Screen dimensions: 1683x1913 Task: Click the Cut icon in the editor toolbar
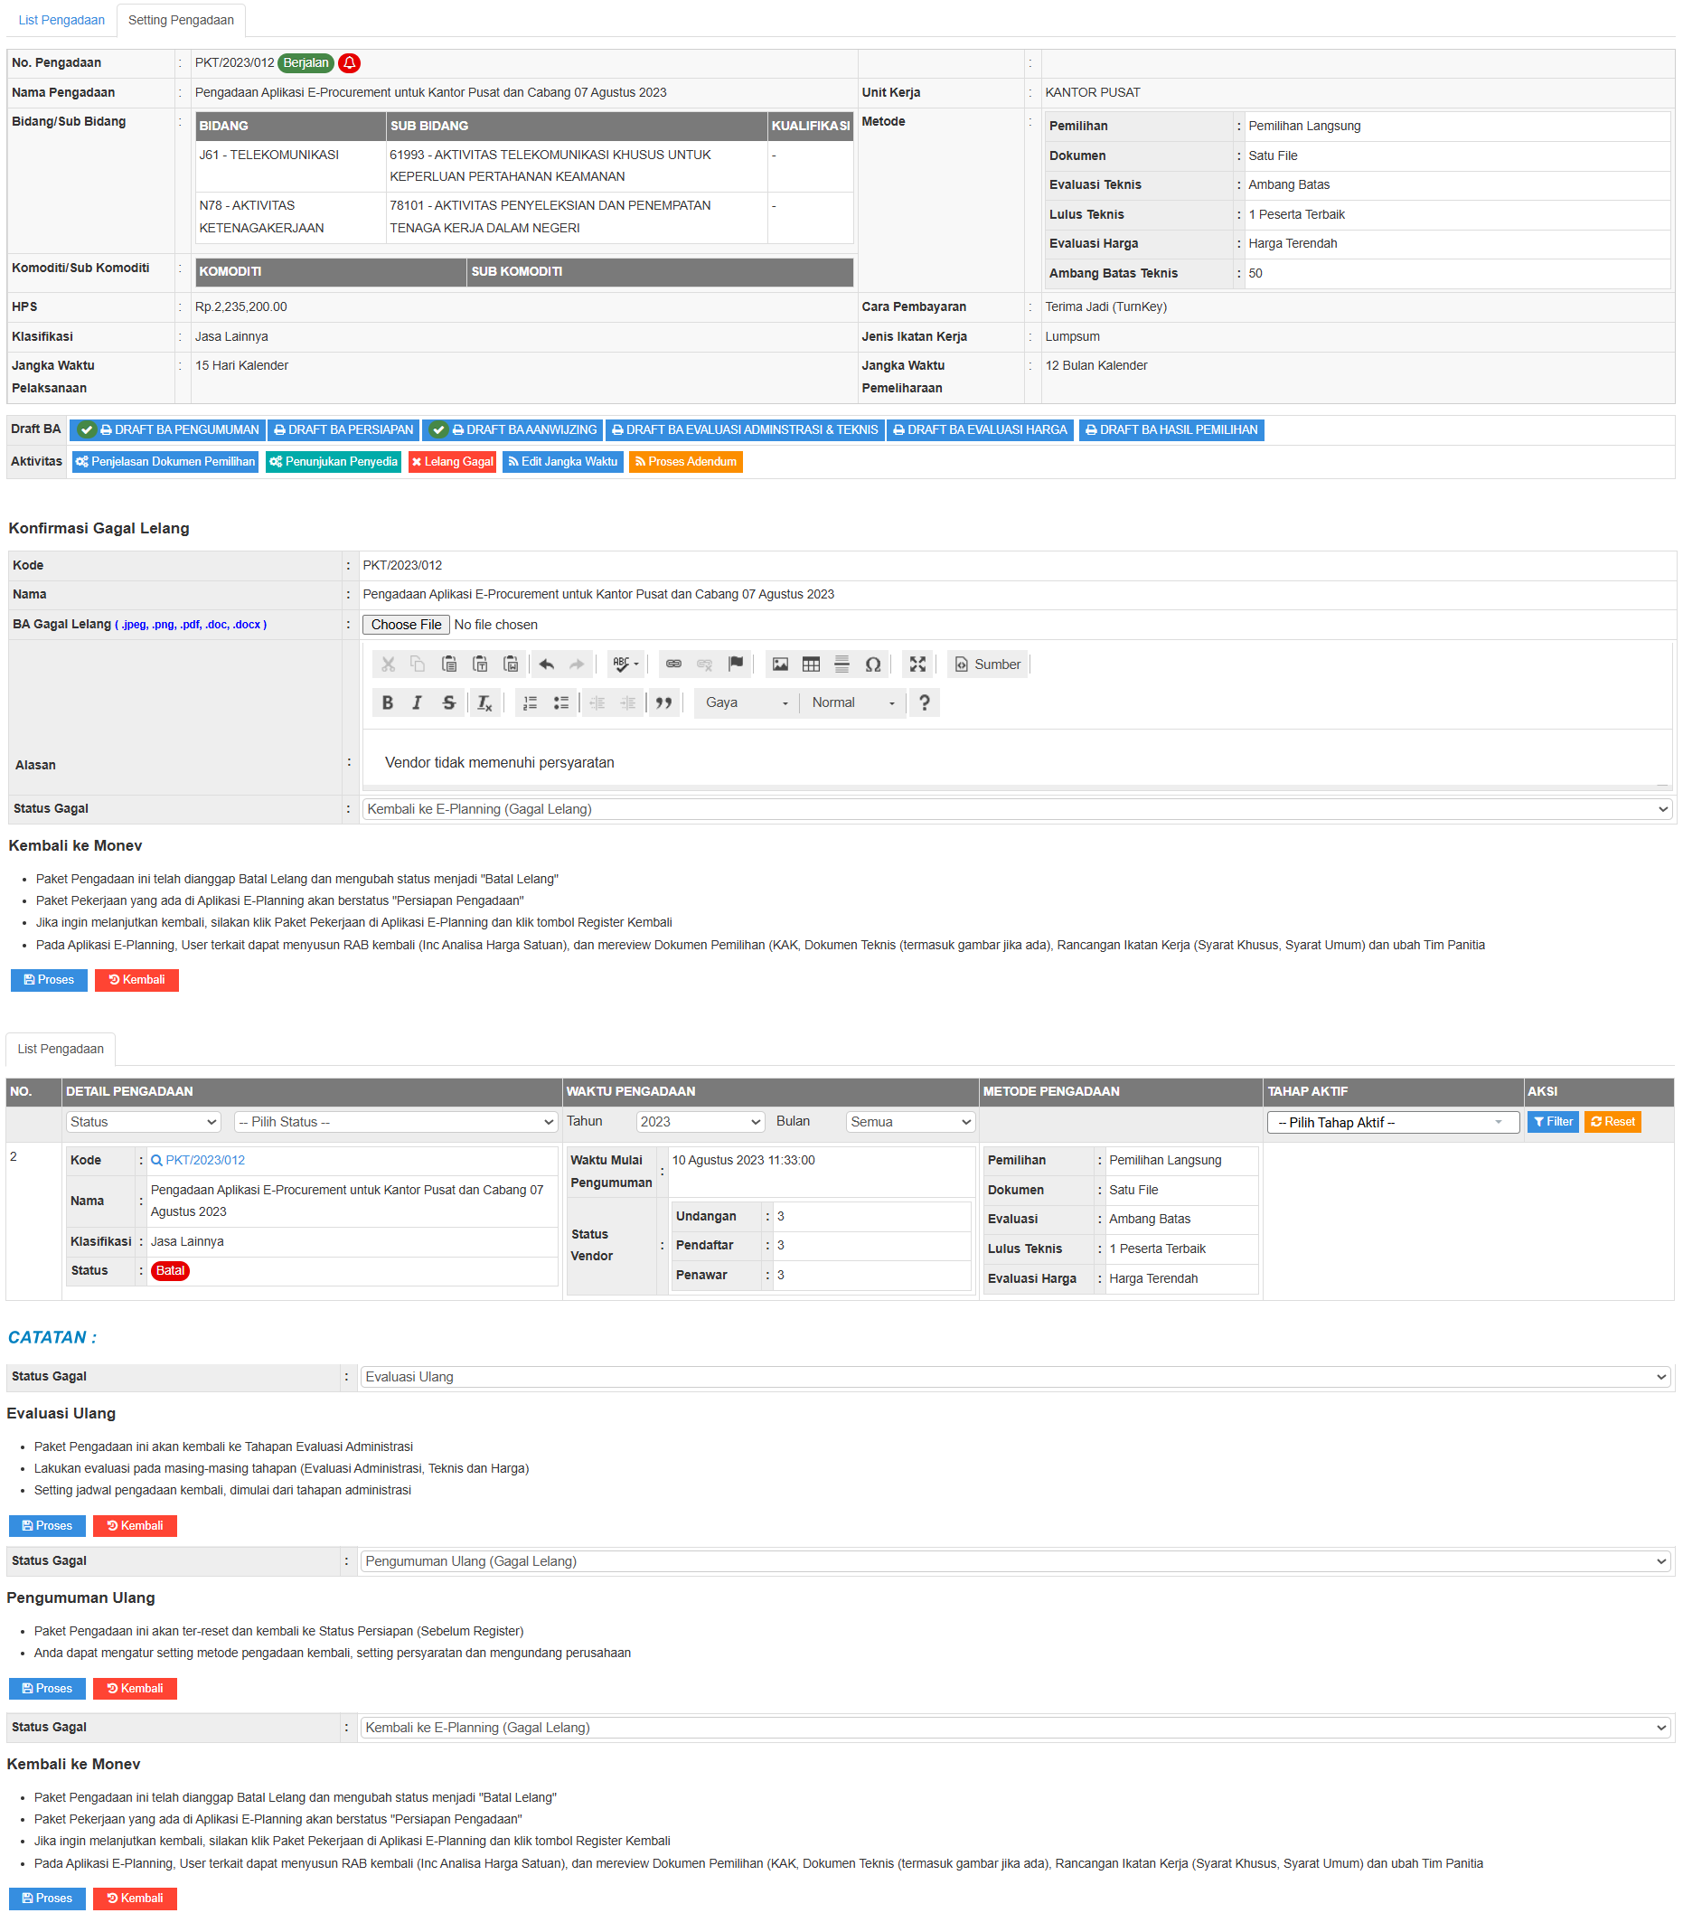tap(389, 664)
